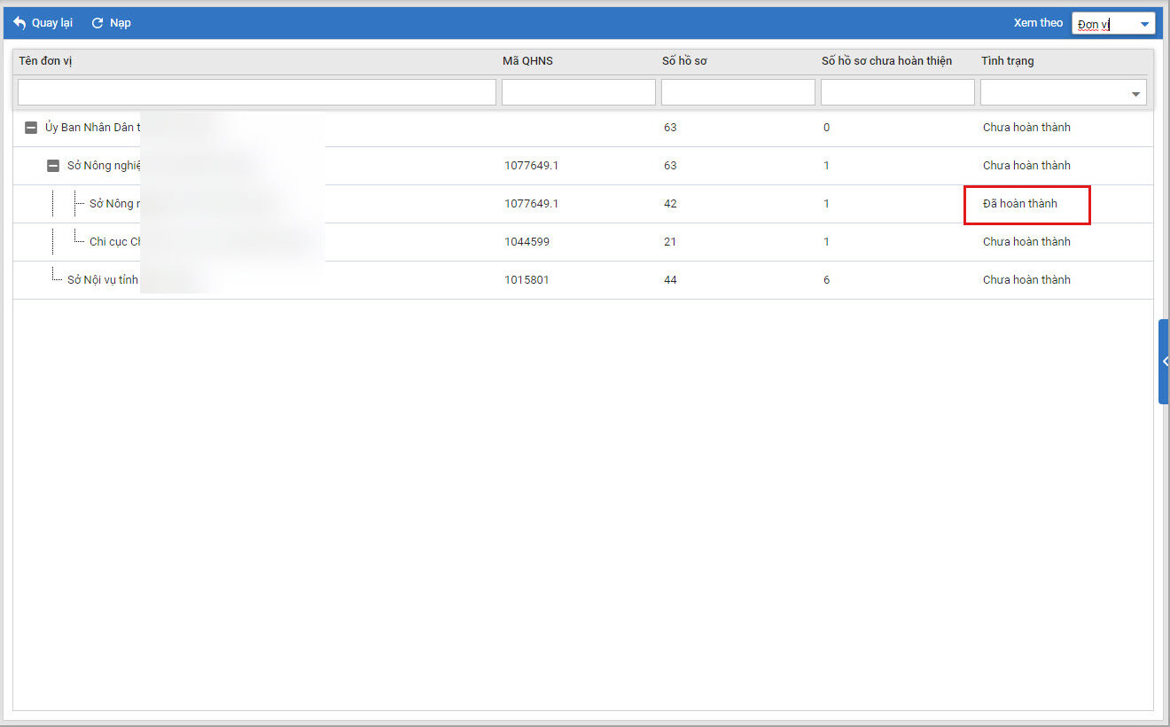Viewport: 1170px width, 727px height.
Task: Expand the right side panel handle
Action: [1164, 362]
